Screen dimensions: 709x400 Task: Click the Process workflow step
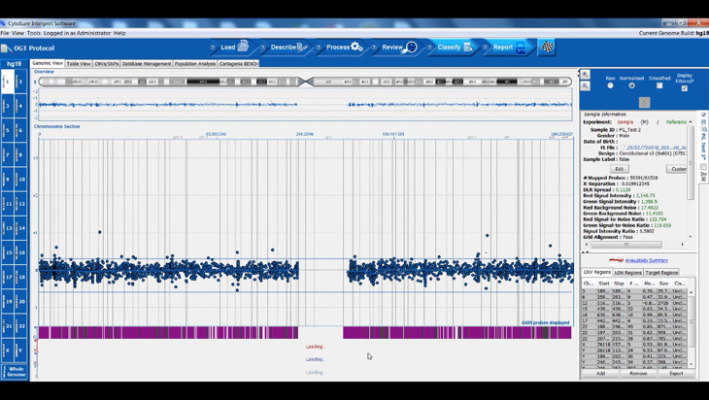(x=345, y=47)
